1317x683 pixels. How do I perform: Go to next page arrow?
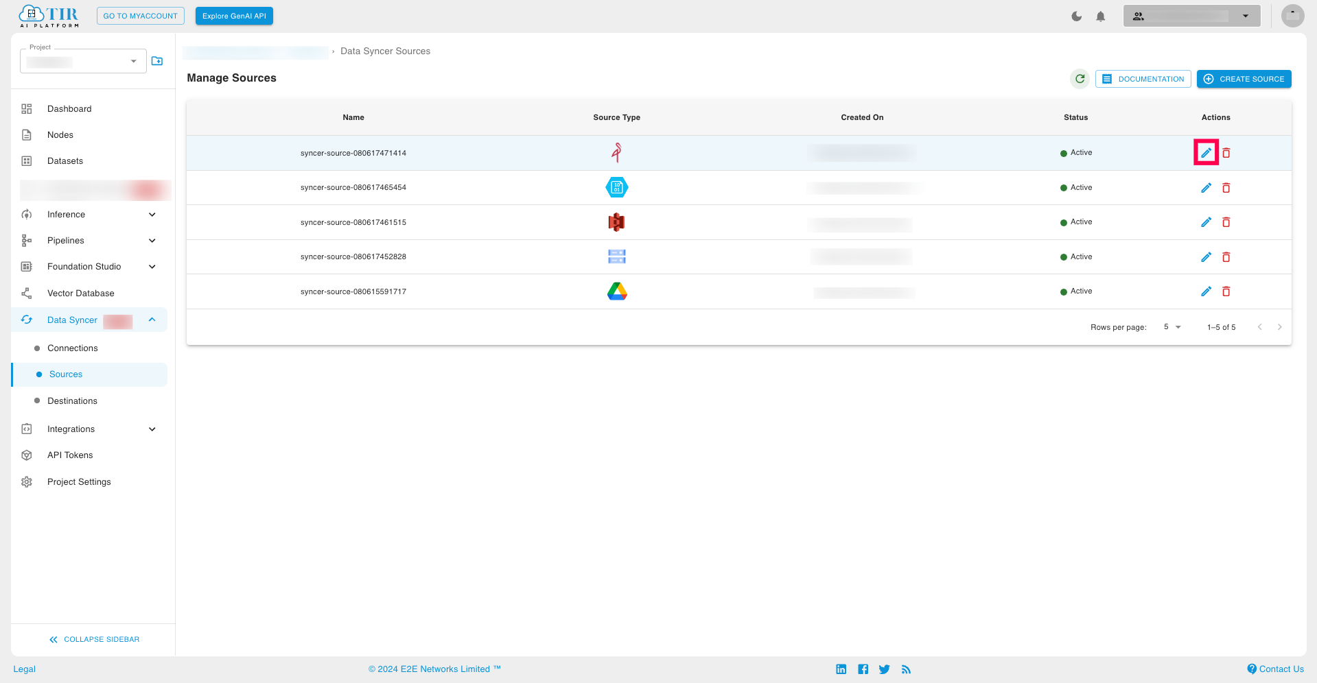[1280, 327]
